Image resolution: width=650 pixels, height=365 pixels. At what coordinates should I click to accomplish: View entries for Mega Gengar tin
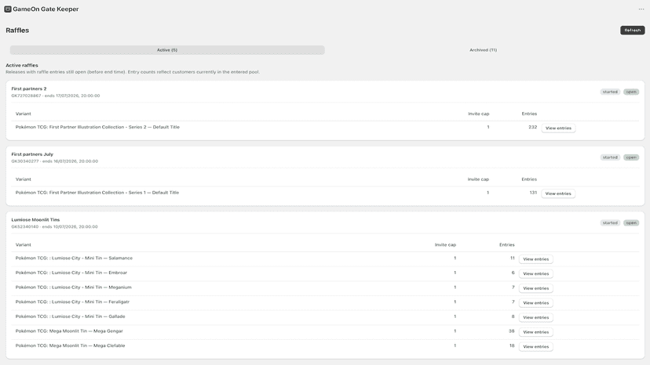(535, 332)
